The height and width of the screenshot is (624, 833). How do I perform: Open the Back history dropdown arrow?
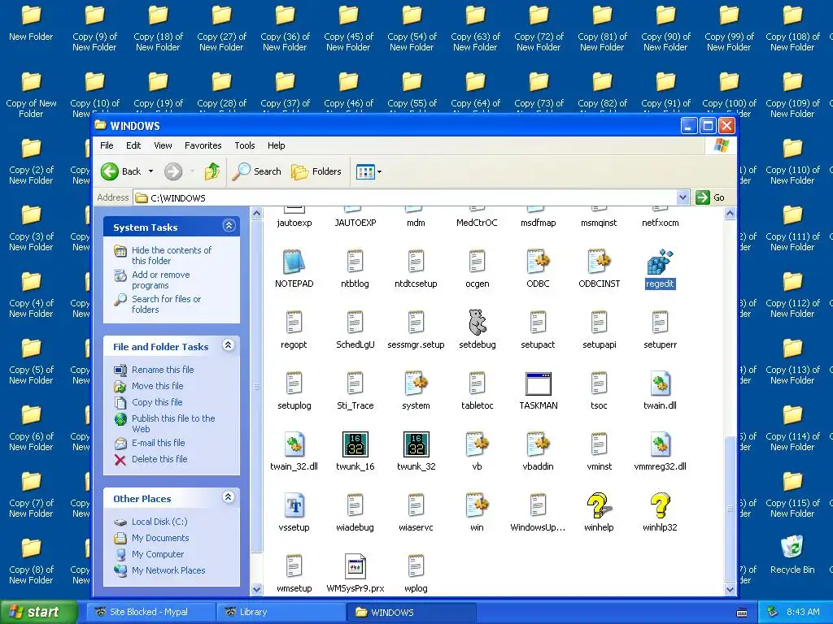pos(150,171)
